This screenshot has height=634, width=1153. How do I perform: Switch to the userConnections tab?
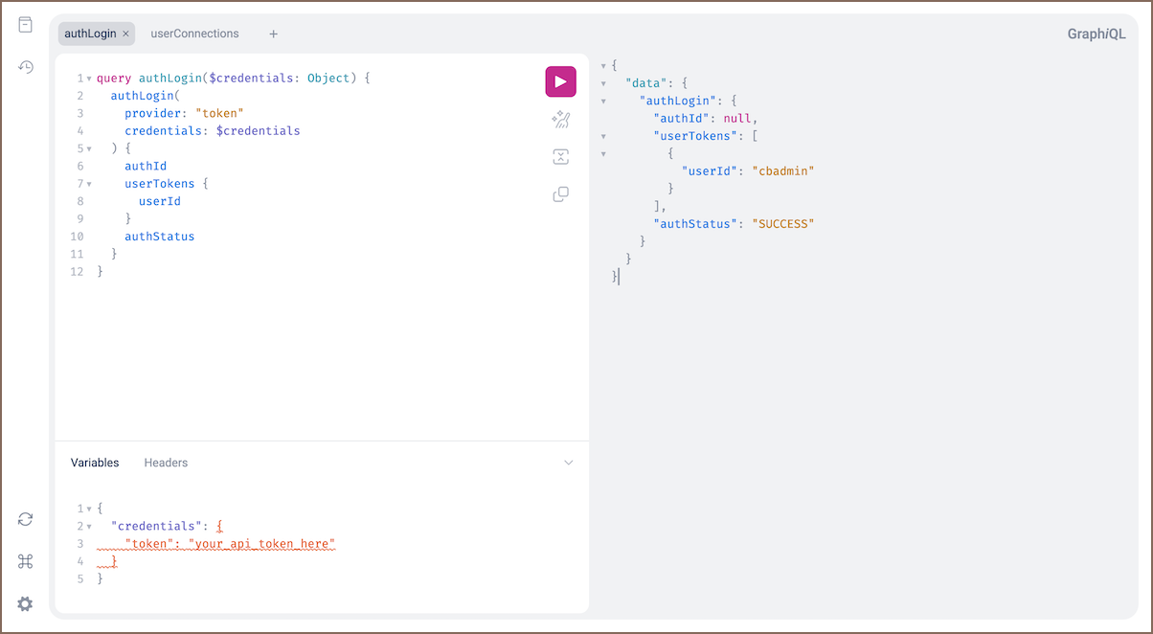pyautogui.click(x=194, y=34)
